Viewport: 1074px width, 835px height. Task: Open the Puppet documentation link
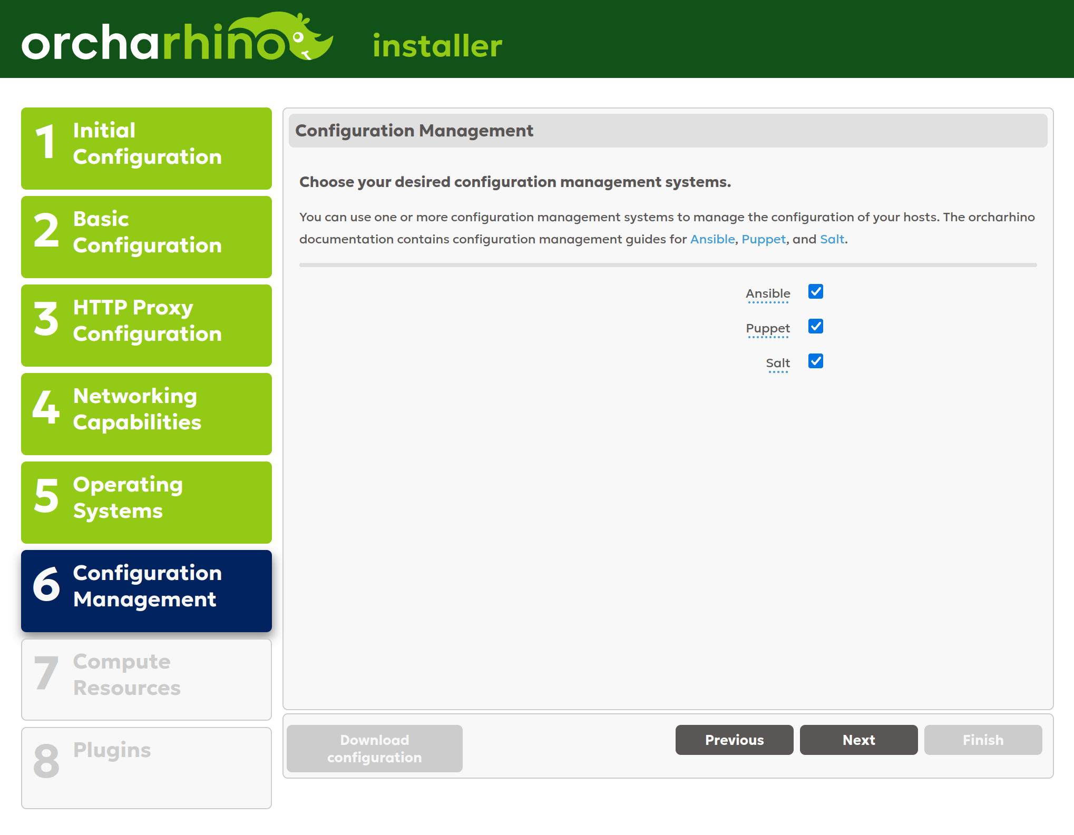(x=764, y=239)
